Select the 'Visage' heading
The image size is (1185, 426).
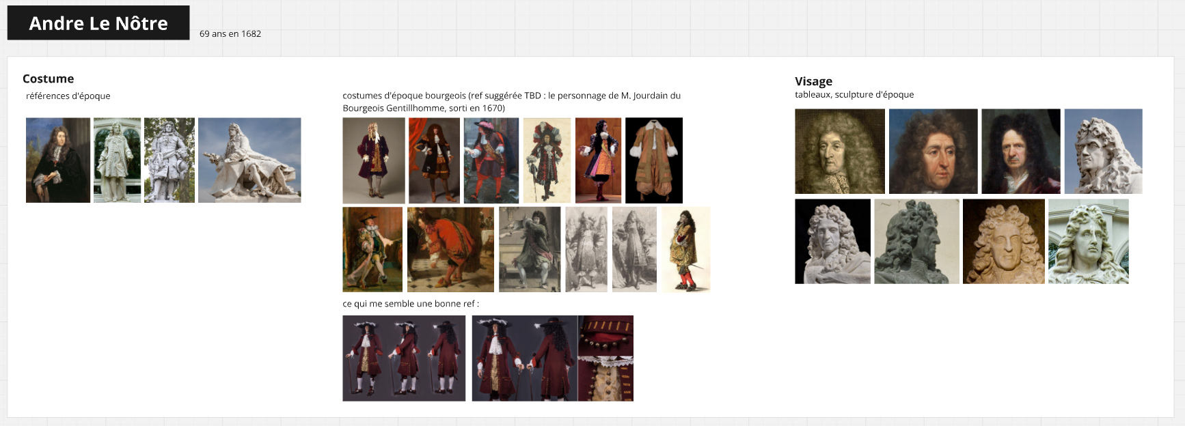tap(813, 81)
